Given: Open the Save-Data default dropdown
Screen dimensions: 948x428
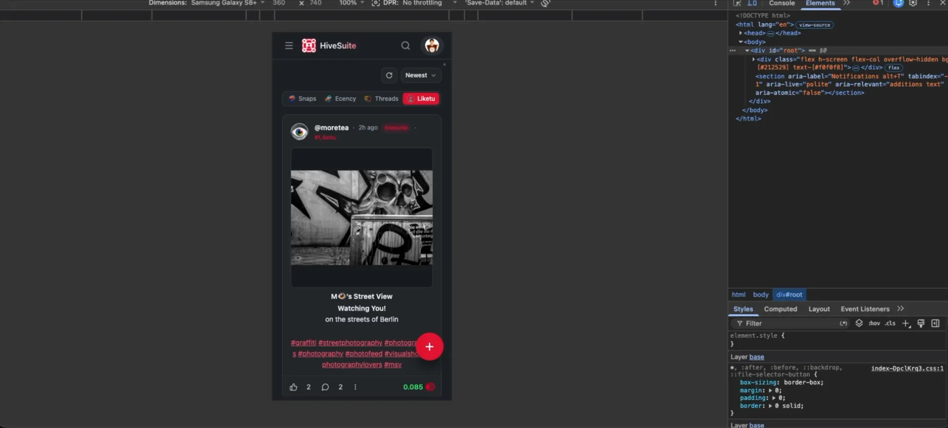Looking at the screenshot, I should [x=499, y=3].
